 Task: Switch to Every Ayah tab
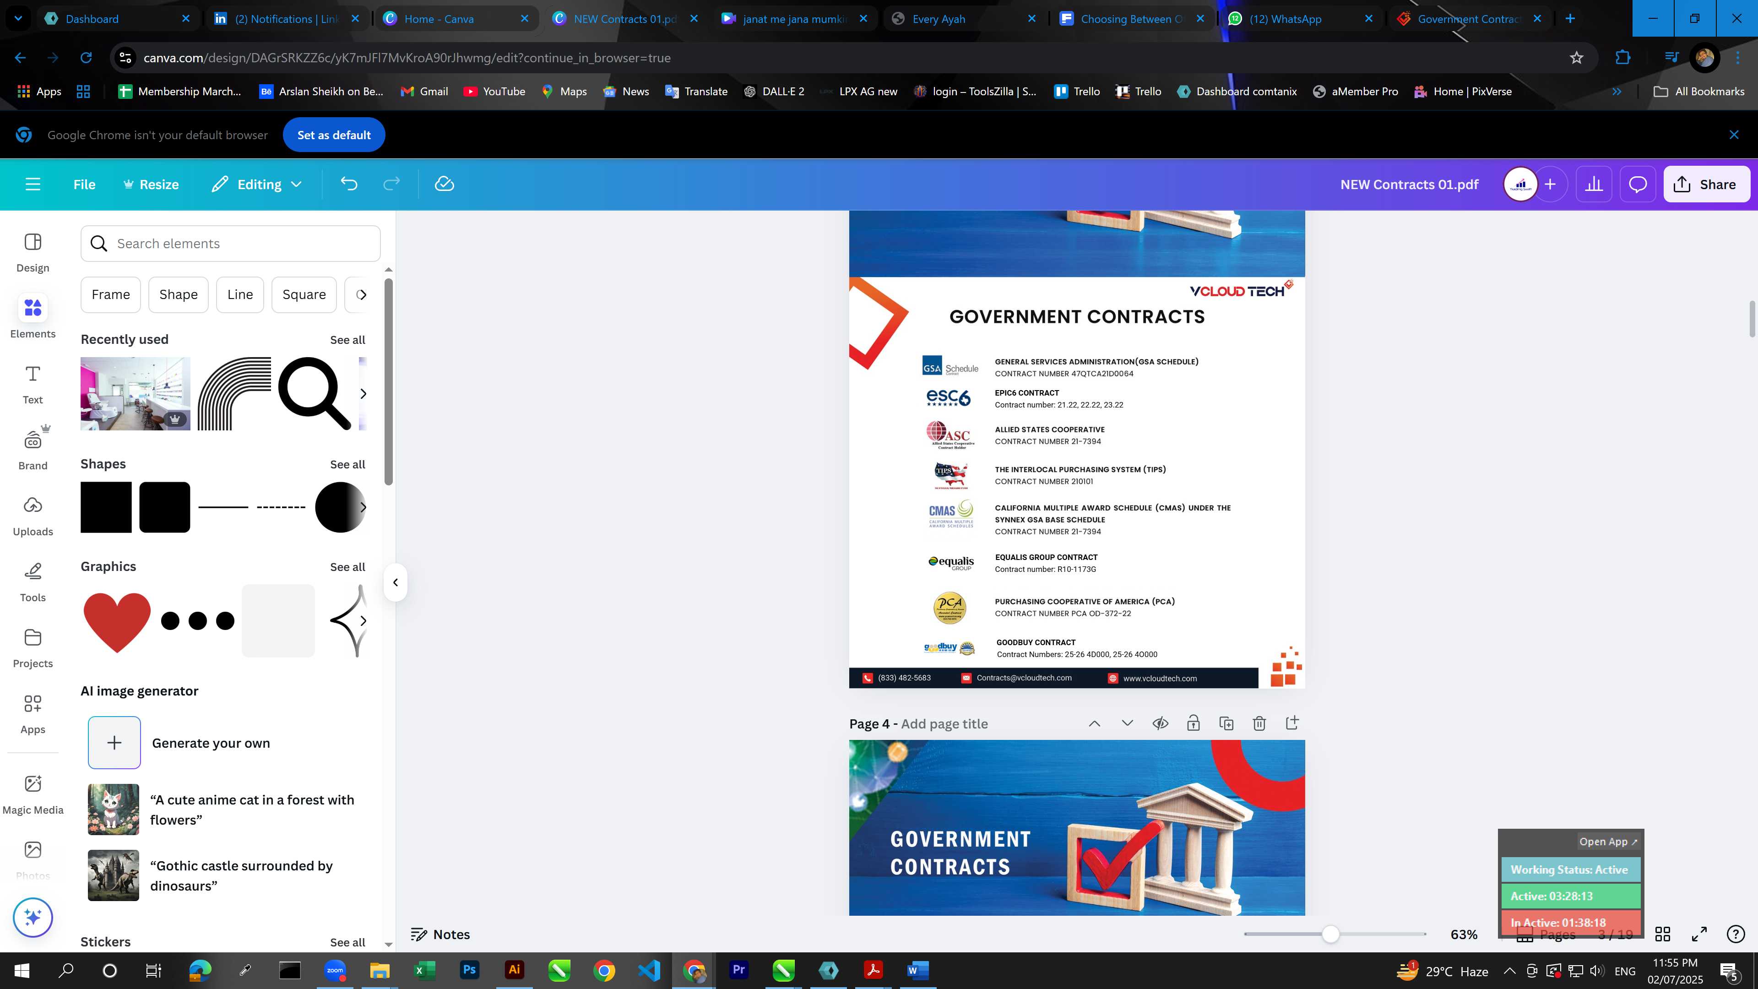(964, 18)
